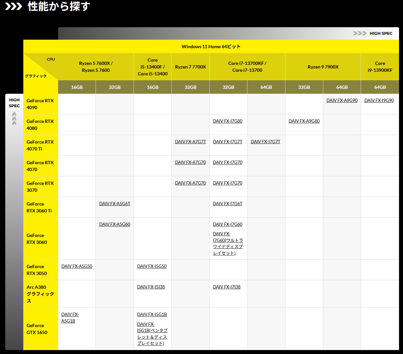Click the 32GB cell under Ryzen 5 7600X
403x354 pixels.
coord(115,87)
